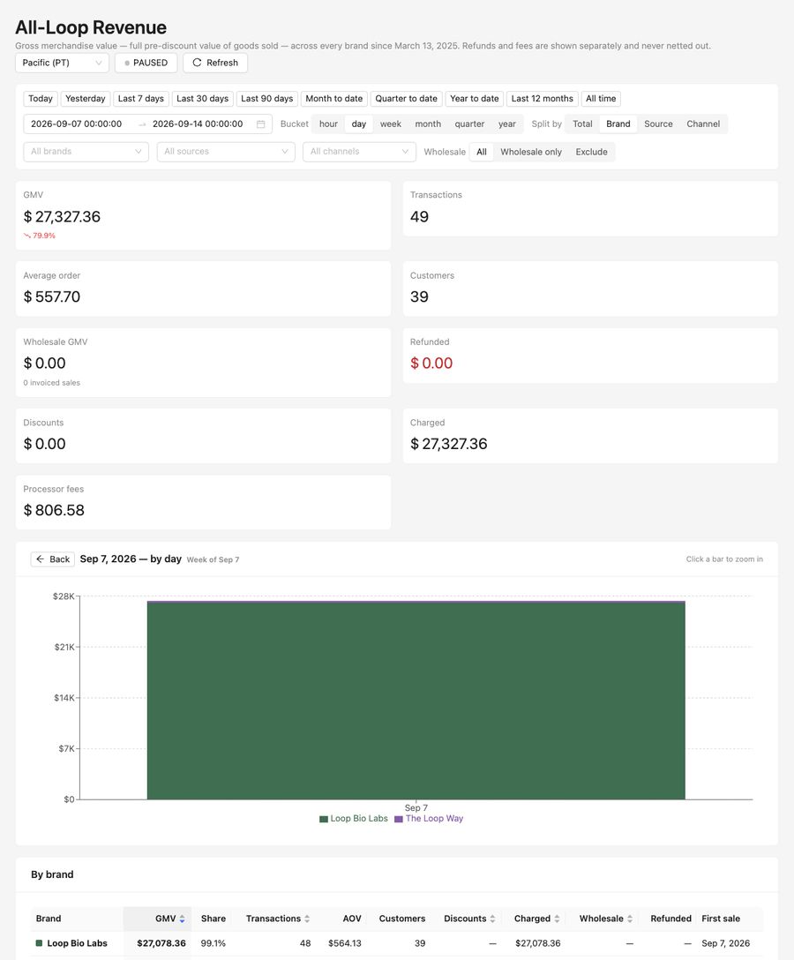The height and width of the screenshot is (960, 794).
Task: Select the Last 30 days preset
Action: click(x=203, y=99)
